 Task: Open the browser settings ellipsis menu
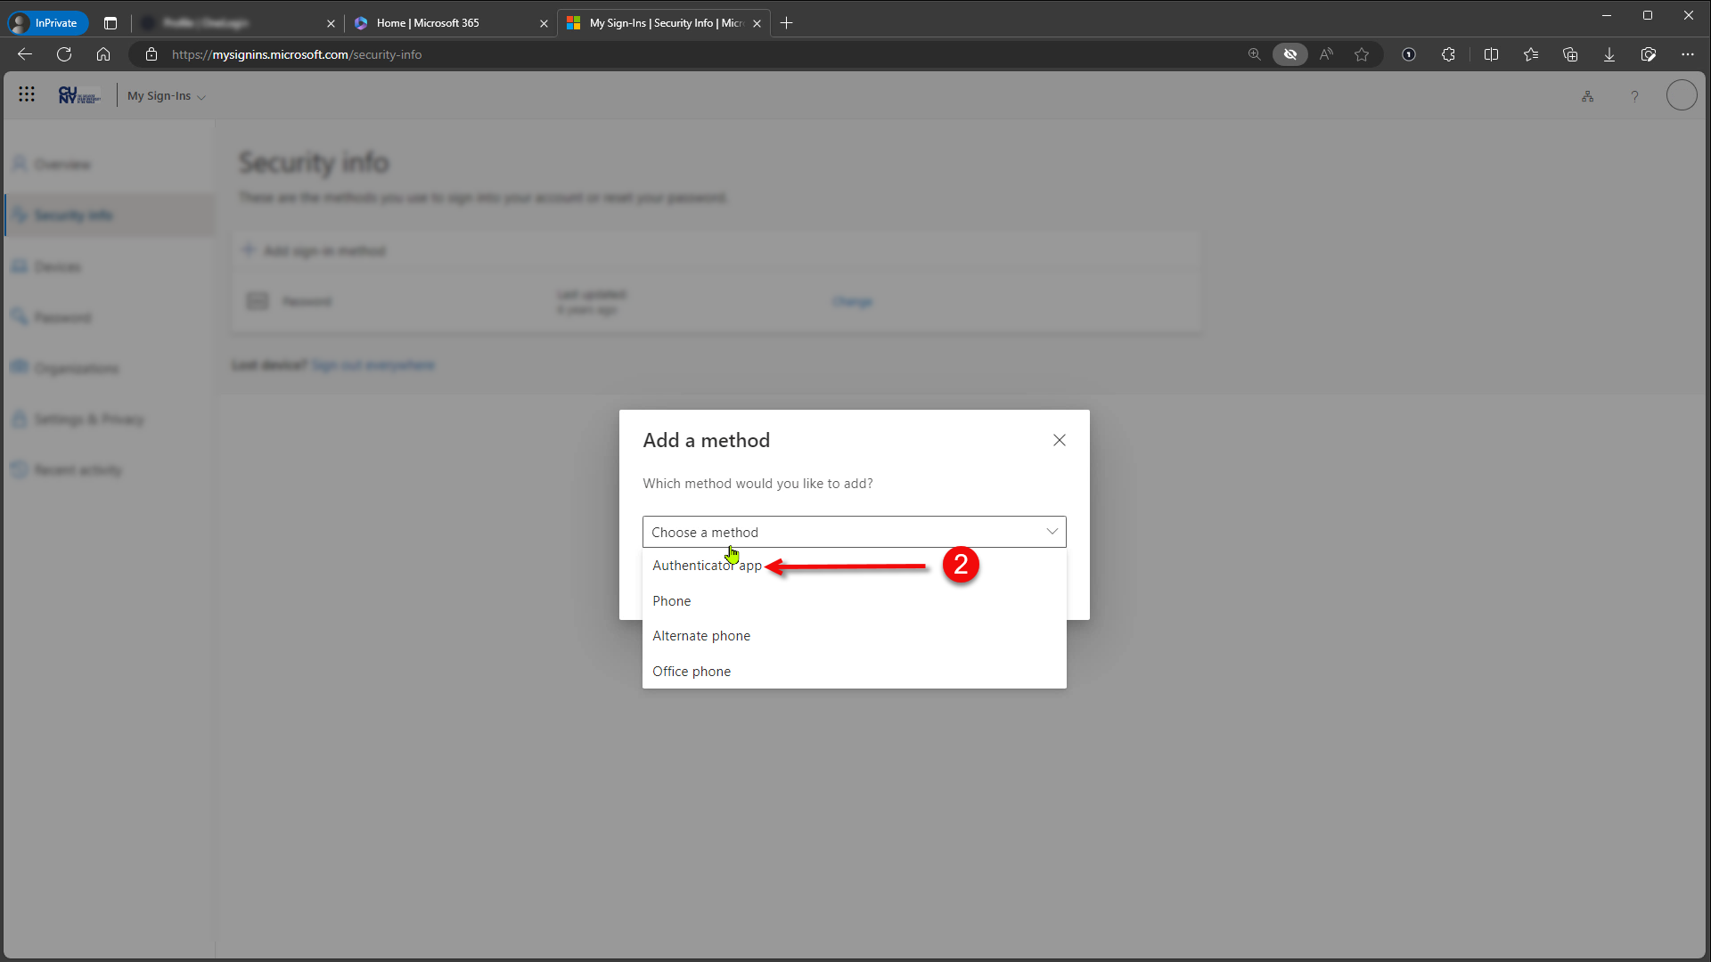[x=1688, y=54]
